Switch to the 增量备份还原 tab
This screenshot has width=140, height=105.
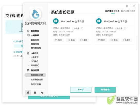point(112,11)
